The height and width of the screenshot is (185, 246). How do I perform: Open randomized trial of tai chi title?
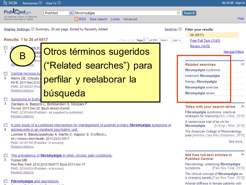point(207,124)
